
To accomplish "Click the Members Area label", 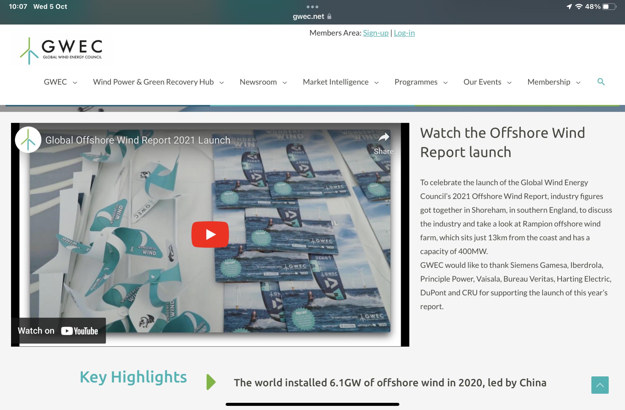I will tap(335, 33).
